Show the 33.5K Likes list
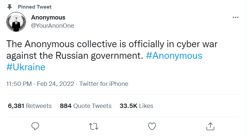 coord(136,106)
